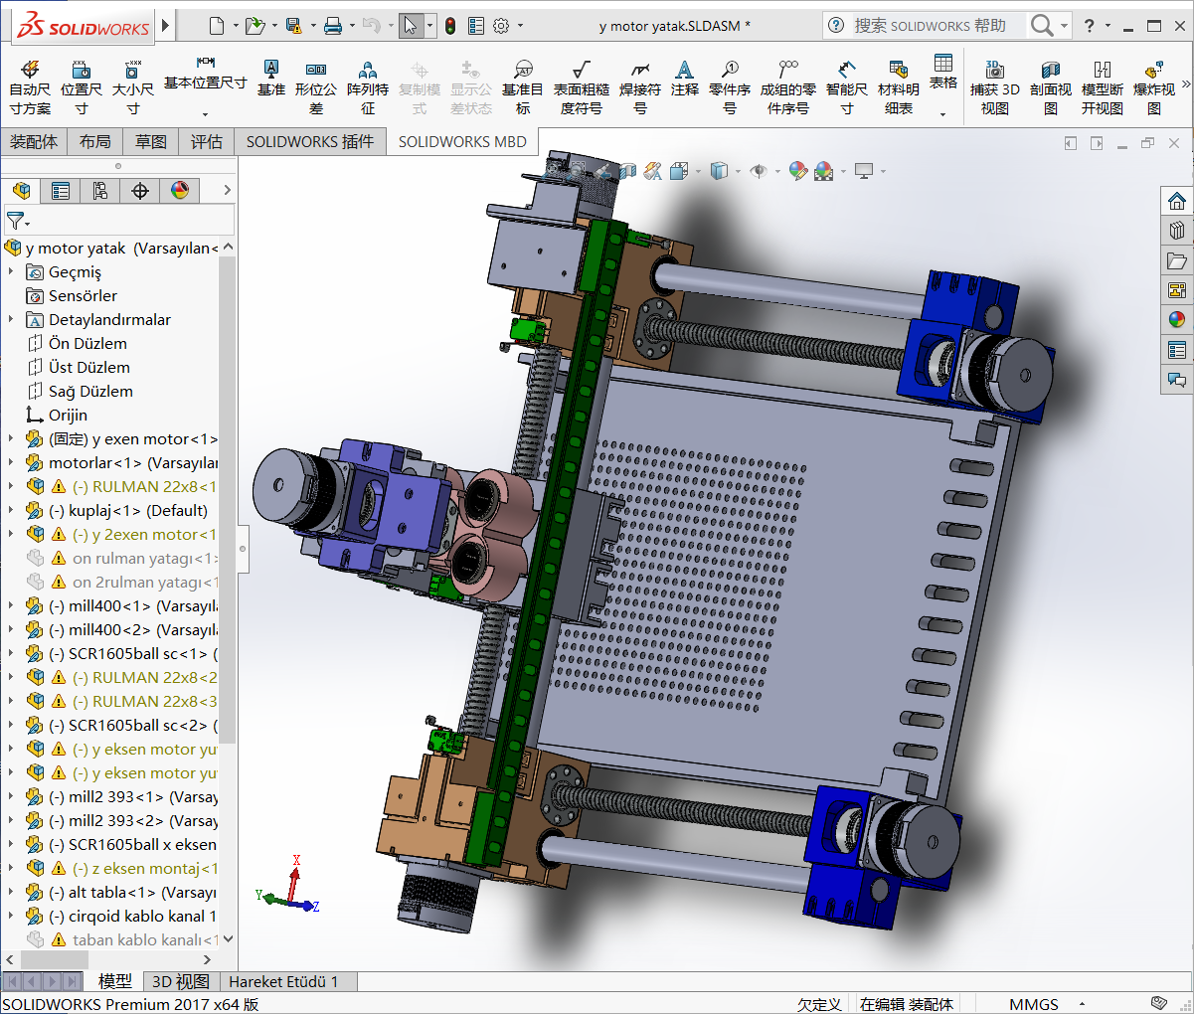Rebuild the model with the traffic light icon
Viewport: 1194px width, 1014px height.
[x=450, y=26]
